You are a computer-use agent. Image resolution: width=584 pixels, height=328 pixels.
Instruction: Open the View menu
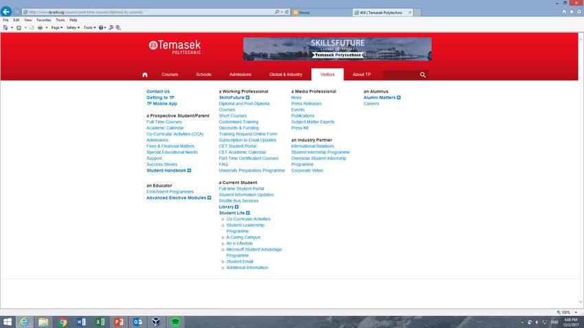click(x=28, y=20)
